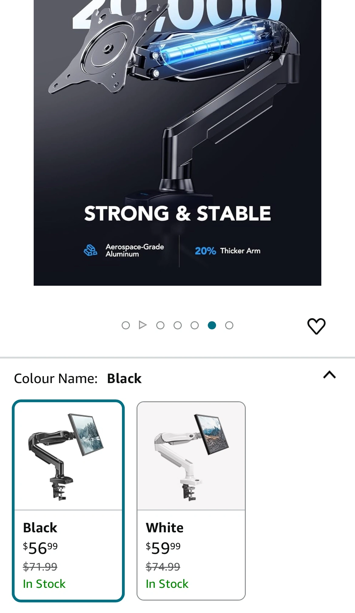Tap the highlighted active carousel dot

[212, 325]
